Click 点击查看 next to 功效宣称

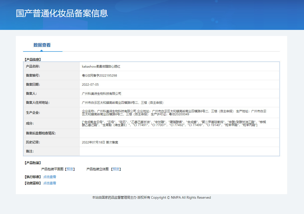(x=50, y=183)
